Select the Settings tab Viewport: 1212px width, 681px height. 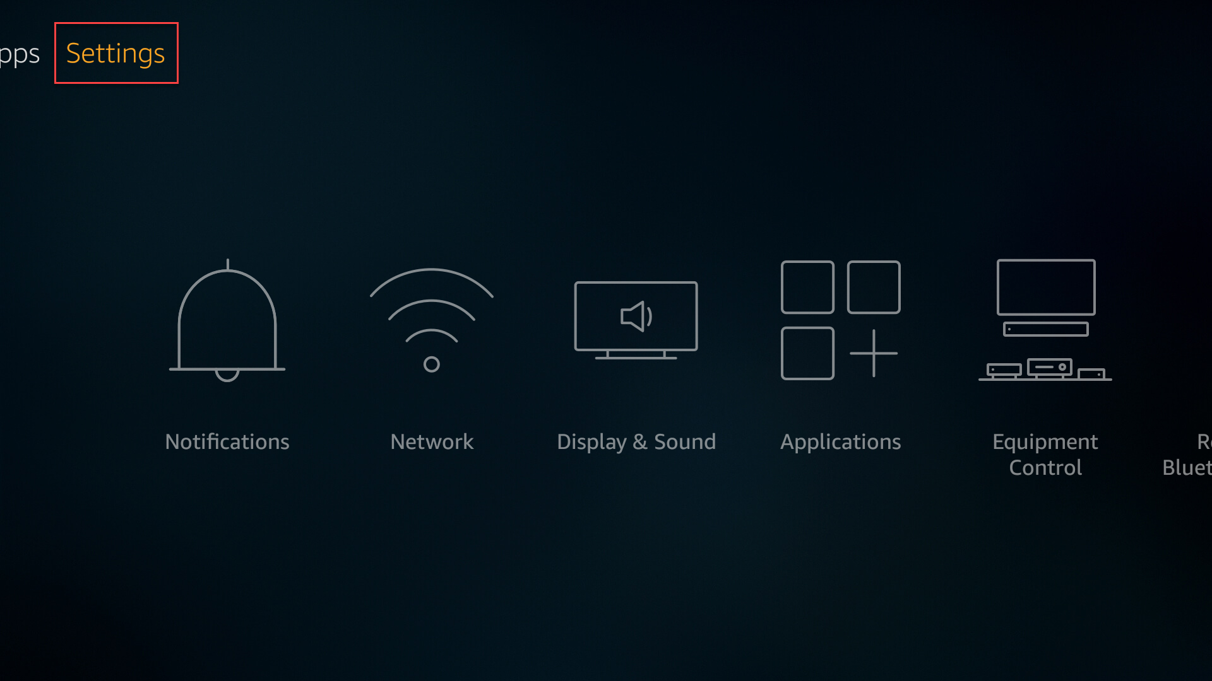point(116,54)
